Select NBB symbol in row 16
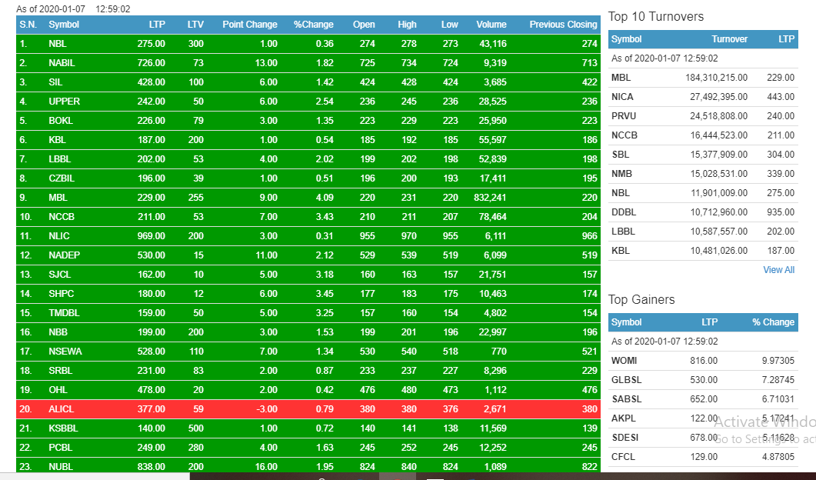The image size is (816, 480). click(x=58, y=332)
